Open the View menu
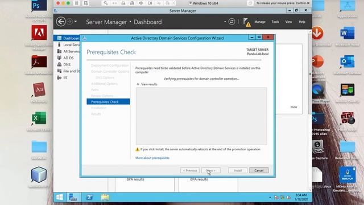This screenshot has width=364, height=205. [x=288, y=22]
